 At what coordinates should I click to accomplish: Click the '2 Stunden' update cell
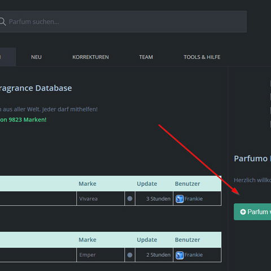(x=154, y=255)
